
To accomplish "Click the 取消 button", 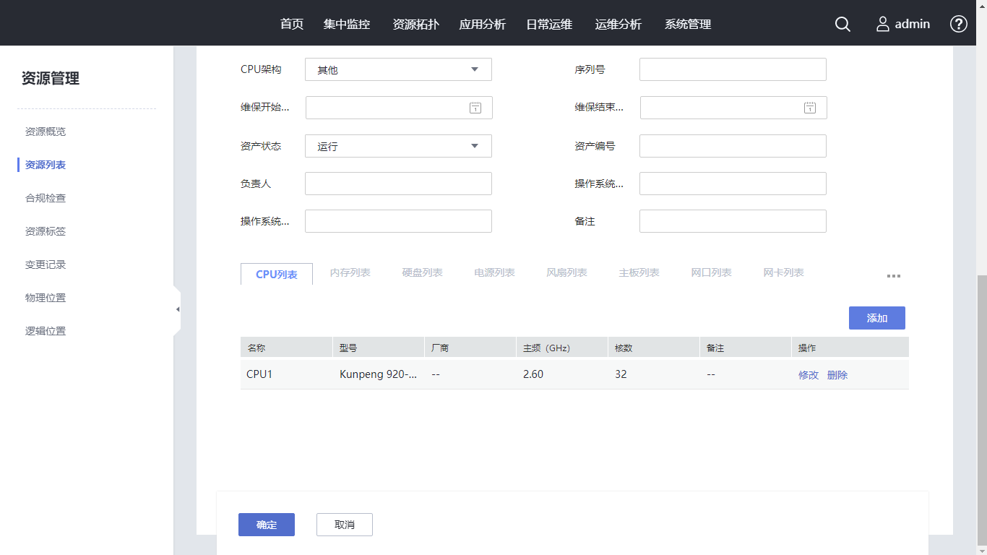I will click(345, 525).
